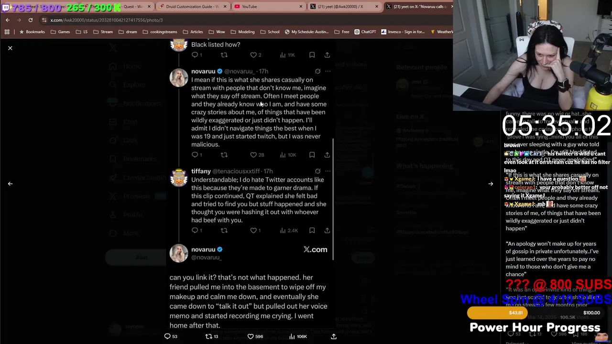
Task: Open the Modeling bookmarks folder
Action: click(242, 32)
